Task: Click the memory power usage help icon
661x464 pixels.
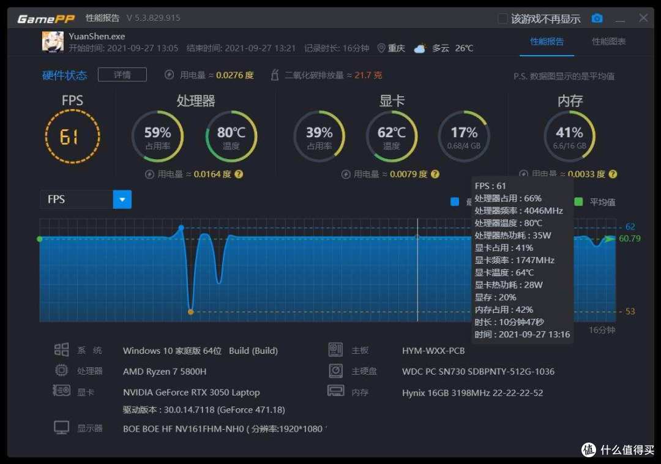Action: coord(613,174)
